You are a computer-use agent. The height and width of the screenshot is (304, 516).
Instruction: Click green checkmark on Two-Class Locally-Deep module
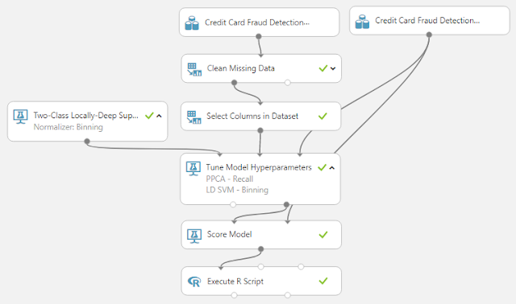(x=149, y=116)
